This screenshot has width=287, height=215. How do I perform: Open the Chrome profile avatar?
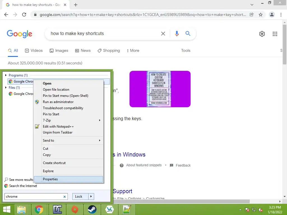pos(272,15)
